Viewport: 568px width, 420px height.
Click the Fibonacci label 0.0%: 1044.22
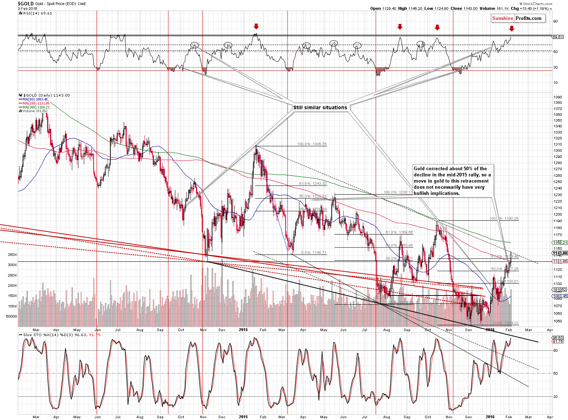pyautogui.click(x=506, y=323)
